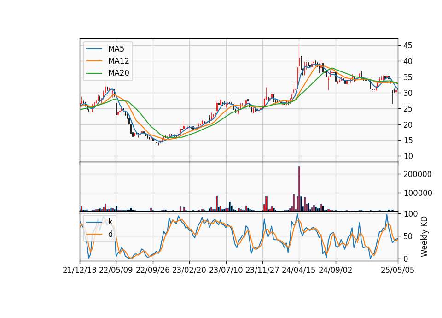Click the 23/11/27 date tick label

(262, 270)
